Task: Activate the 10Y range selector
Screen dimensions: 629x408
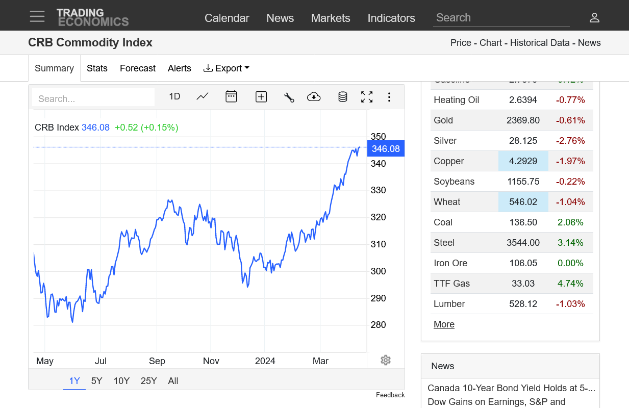Action: [x=121, y=380]
